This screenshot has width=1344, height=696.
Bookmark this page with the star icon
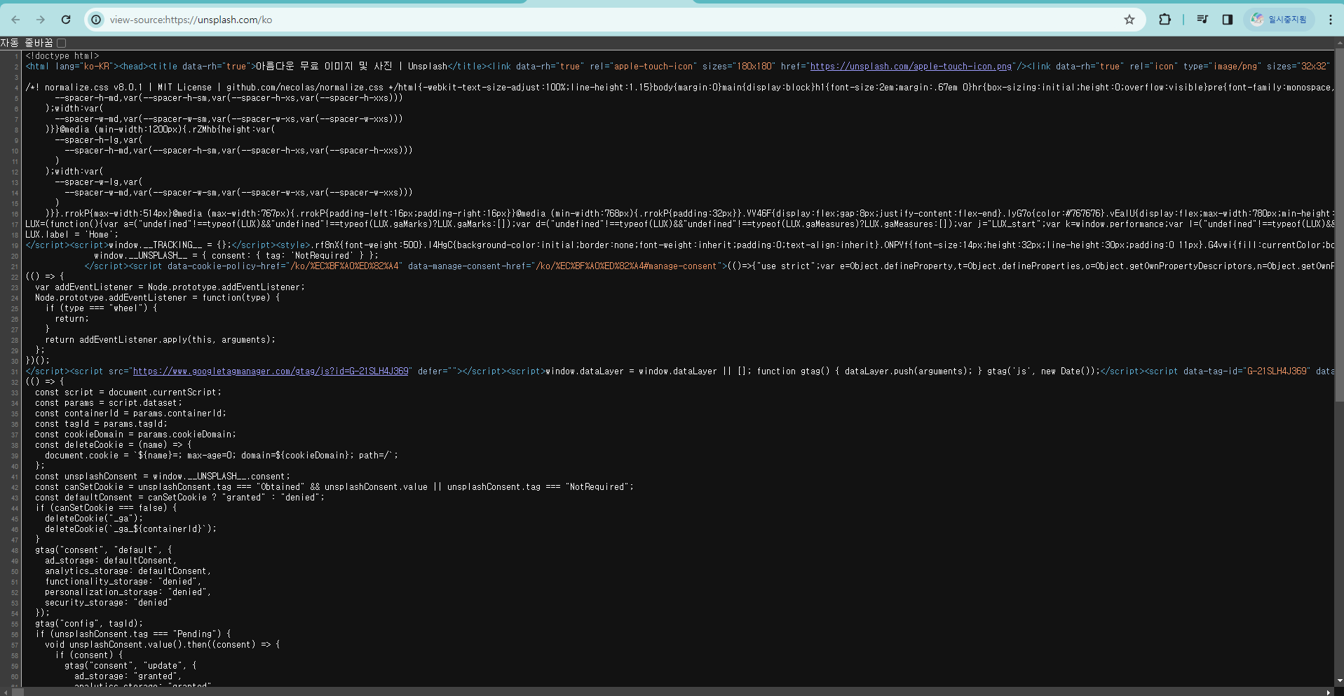pyautogui.click(x=1129, y=20)
